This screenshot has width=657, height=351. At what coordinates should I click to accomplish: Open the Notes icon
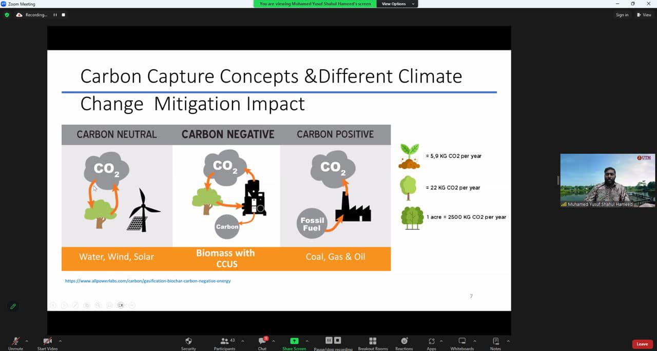click(x=495, y=343)
